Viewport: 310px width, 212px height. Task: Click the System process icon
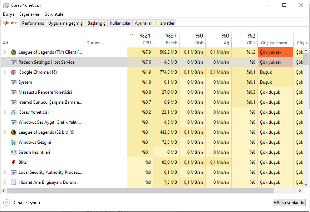pos(14,82)
